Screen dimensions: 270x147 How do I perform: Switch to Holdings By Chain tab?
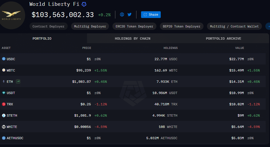point(133,38)
